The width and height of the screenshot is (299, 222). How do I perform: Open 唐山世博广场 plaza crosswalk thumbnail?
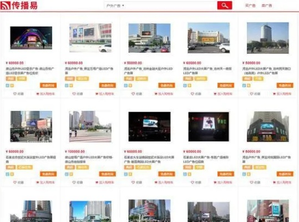point(90,127)
